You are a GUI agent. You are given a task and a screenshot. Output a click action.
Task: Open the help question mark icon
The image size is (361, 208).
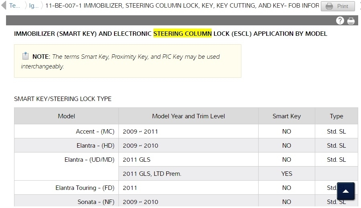tap(340, 21)
